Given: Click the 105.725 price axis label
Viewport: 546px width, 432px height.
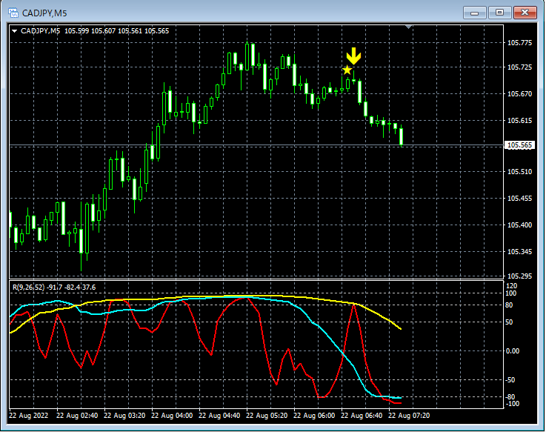Looking at the screenshot, I should pyautogui.click(x=519, y=67).
